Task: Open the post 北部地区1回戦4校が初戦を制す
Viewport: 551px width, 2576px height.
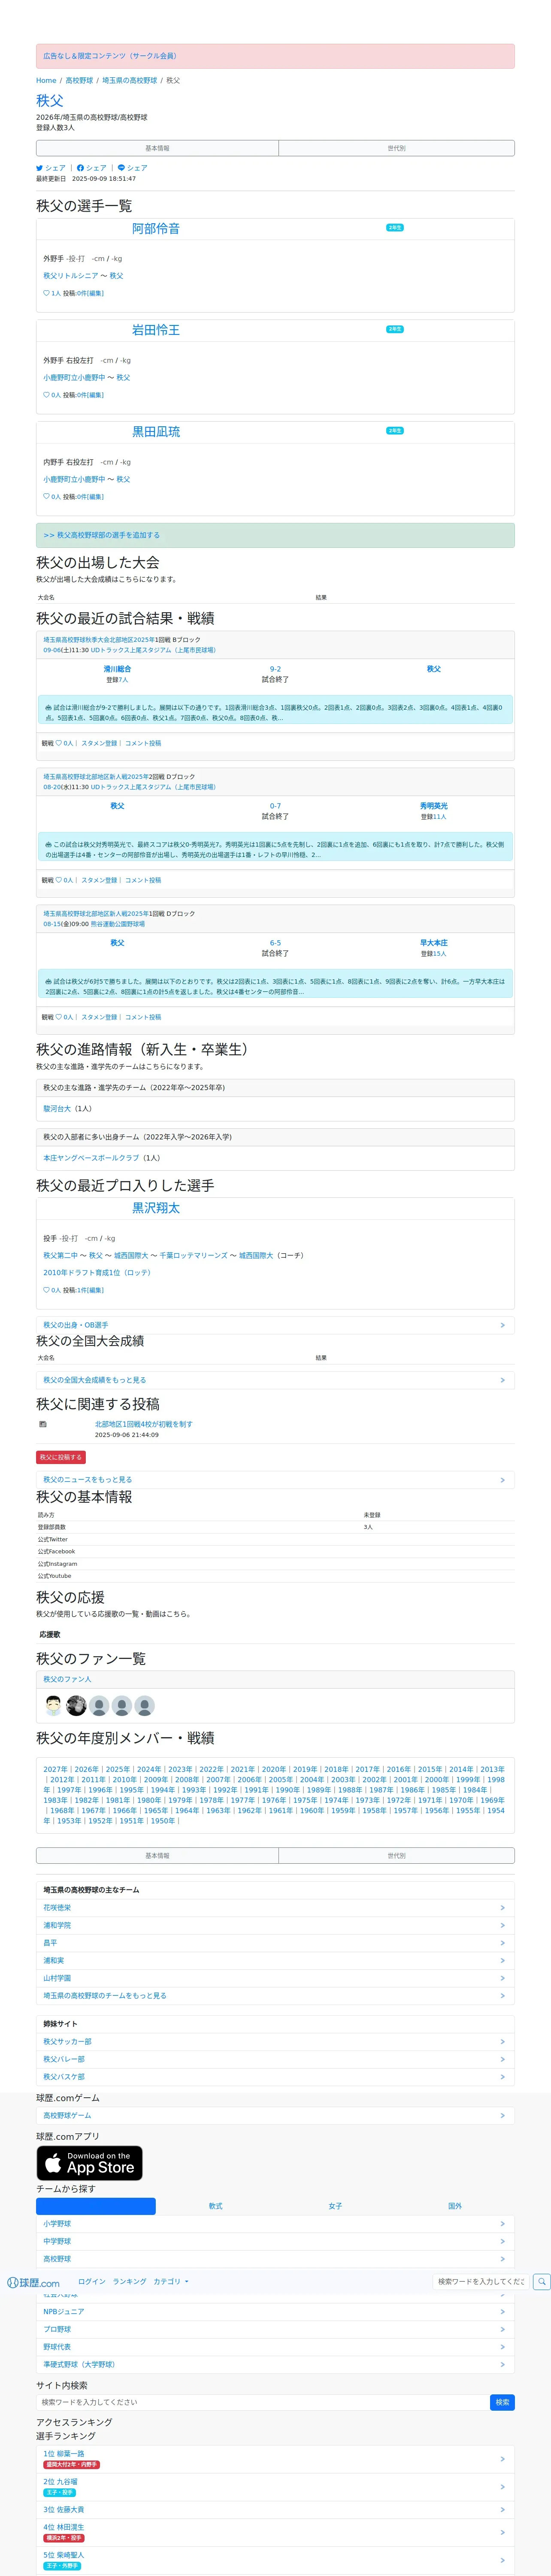Action: pyautogui.click(x=144, y=1424)
